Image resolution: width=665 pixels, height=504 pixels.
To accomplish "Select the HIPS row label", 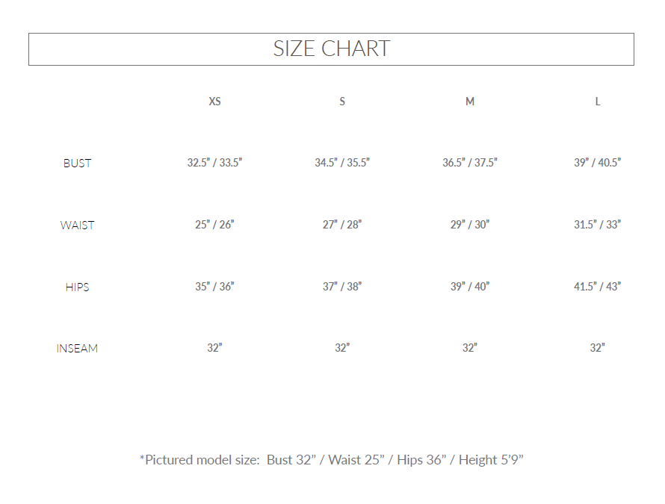I will click(77, 287).
